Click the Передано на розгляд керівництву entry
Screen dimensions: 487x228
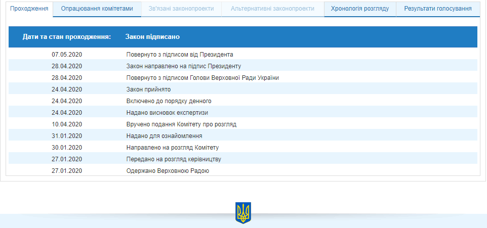(173, 159)
